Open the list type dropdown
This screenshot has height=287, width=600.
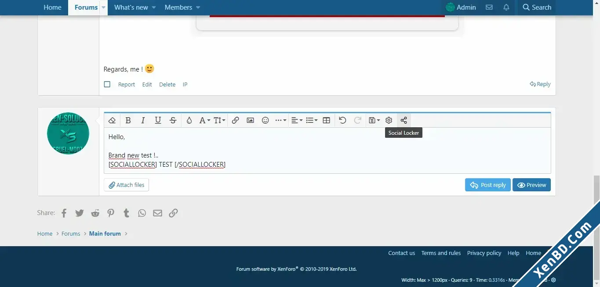[312, 120]
